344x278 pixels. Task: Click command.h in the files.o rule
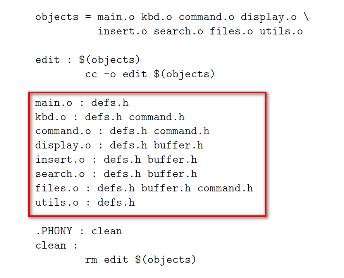click(x=225, y=188)
